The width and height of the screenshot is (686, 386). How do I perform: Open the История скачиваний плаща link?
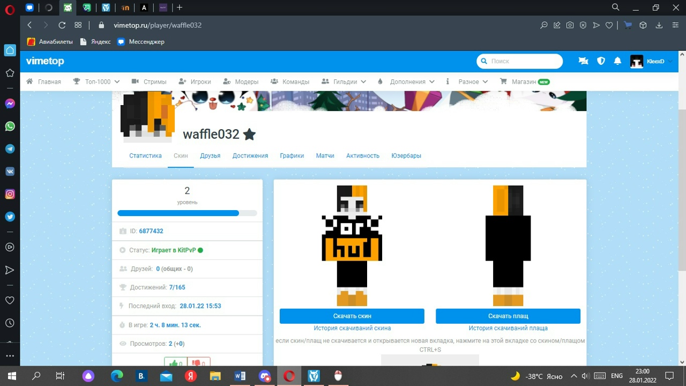(x=508, y=328)
